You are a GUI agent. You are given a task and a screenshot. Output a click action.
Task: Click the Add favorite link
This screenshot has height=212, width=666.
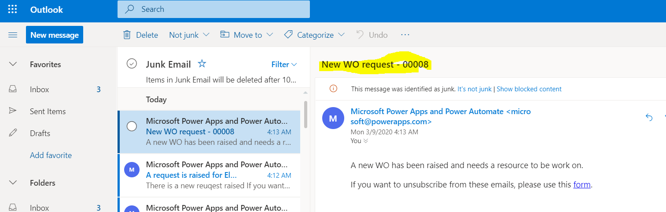(x=51, y=155)
